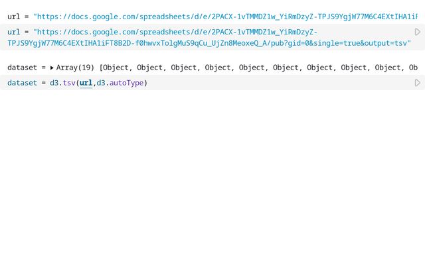The image size is (425, 265).
Task: Click the 'dataset =' output name label
Action: pyautogui.click(x=27, y=68)
